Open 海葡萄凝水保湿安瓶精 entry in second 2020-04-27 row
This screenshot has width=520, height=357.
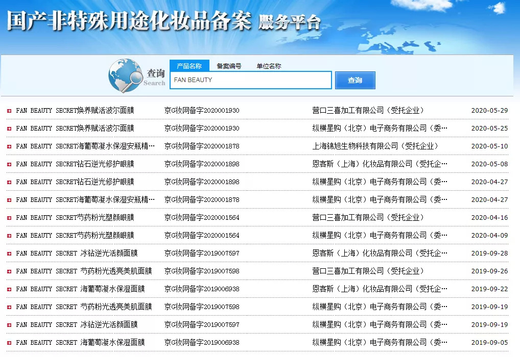(x=85, y=200)
